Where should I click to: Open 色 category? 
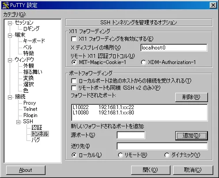point(26,91)
